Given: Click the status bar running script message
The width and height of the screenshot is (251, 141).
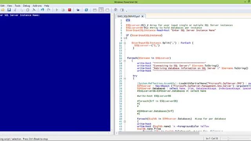Looking at the screenshot, I should tap(24, 139).
